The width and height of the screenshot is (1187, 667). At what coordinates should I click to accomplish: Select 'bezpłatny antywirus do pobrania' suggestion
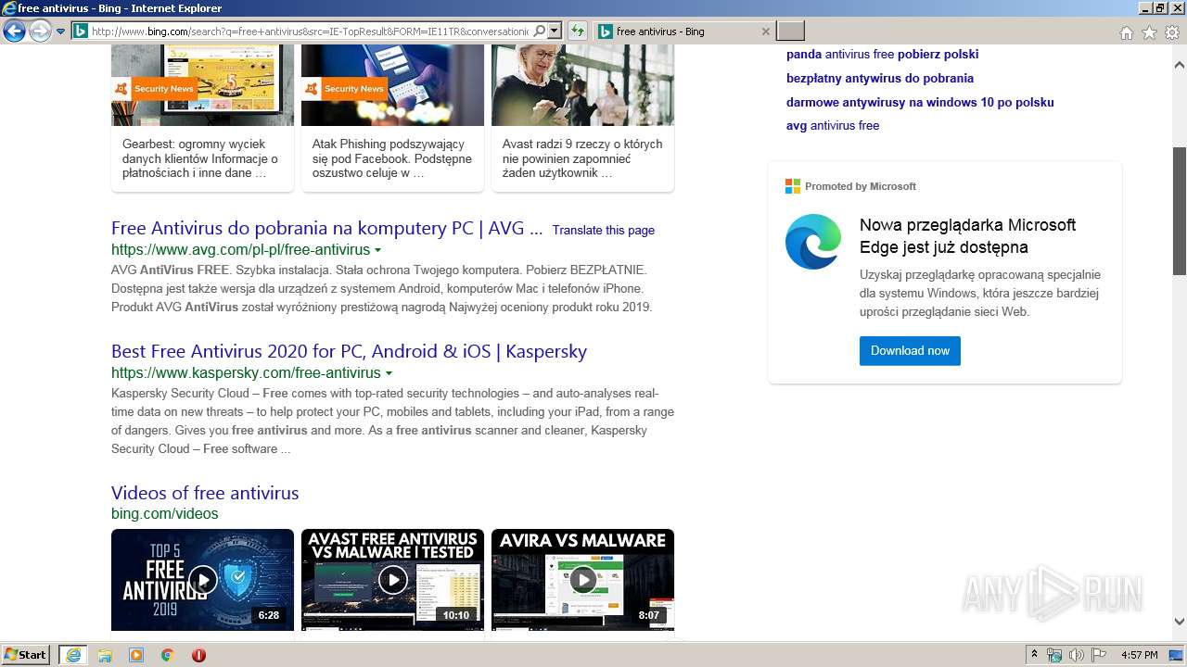[x=880, y=78]
